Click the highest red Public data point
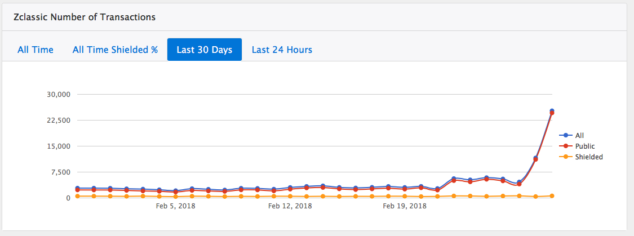The height and width of the screenshot is (236, 634). 552,113
